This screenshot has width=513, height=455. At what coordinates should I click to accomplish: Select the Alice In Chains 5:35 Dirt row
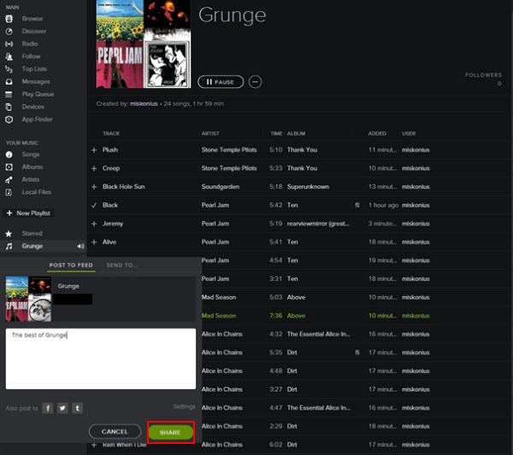click(315, 353)
